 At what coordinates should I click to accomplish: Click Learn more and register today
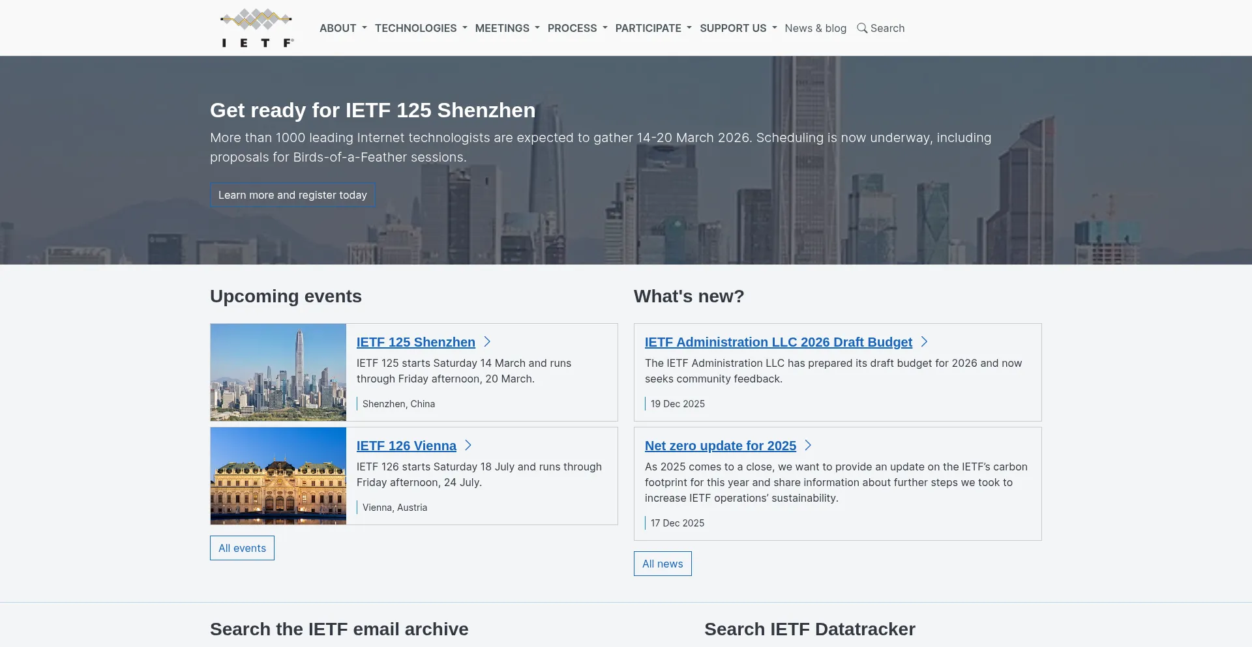coord(292,195)
